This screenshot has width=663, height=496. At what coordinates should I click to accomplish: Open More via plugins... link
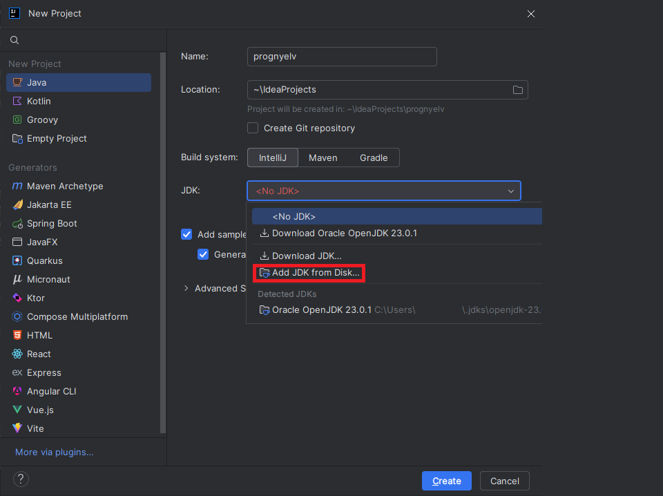tap(54, 452)
